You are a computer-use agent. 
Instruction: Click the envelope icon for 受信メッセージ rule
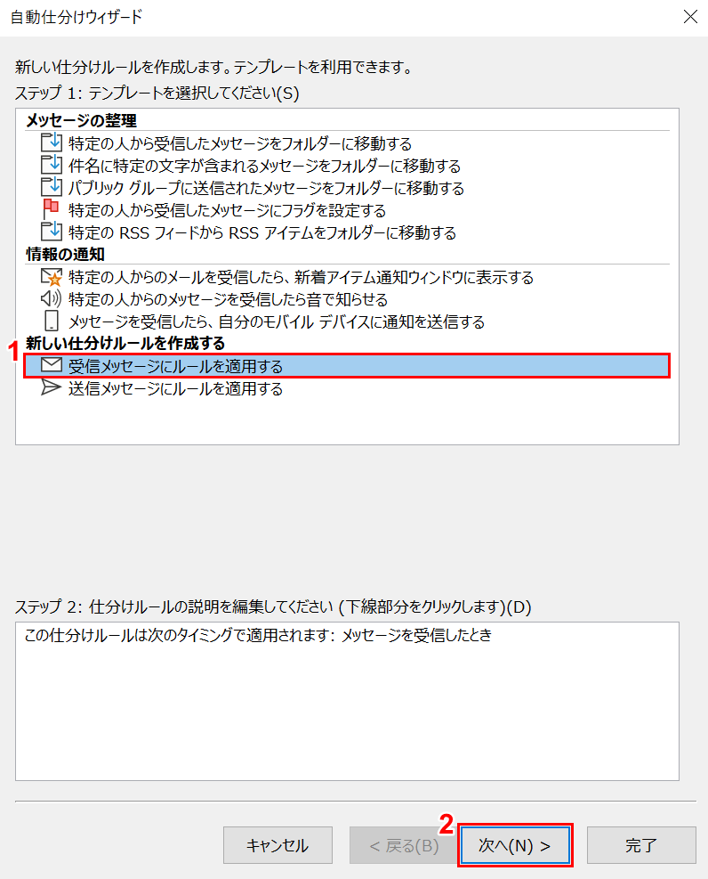click(x=52, y=365)
